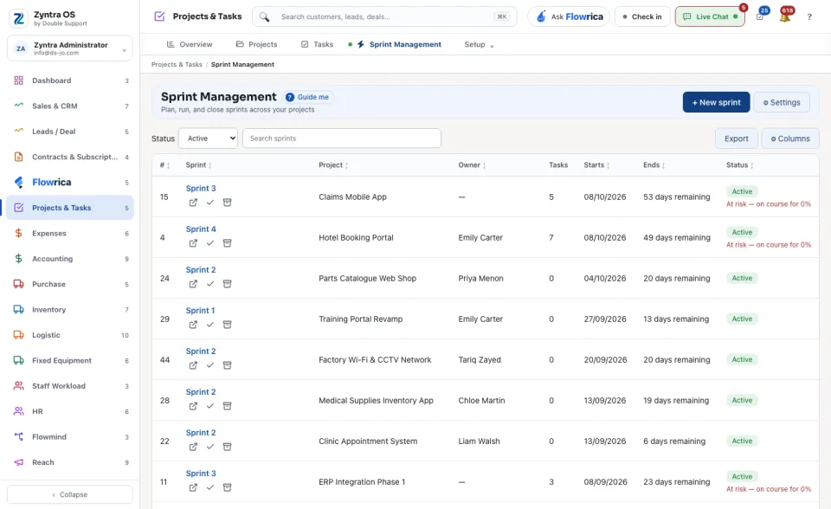The image size is (831, 509).
Task: Mark Sprint 4 complete with checkmark icon
Action: tap(210, 243)
